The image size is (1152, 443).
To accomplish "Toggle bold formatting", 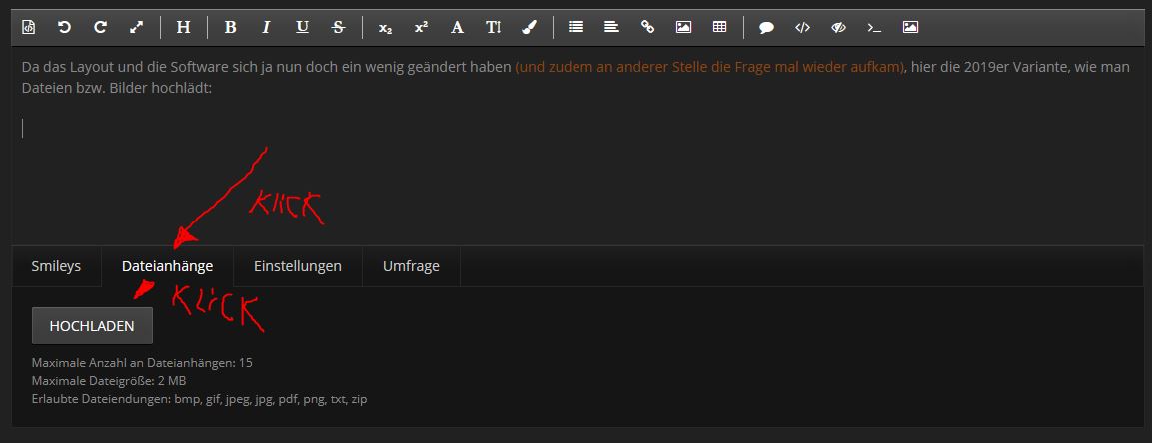I will pos(230,28).
